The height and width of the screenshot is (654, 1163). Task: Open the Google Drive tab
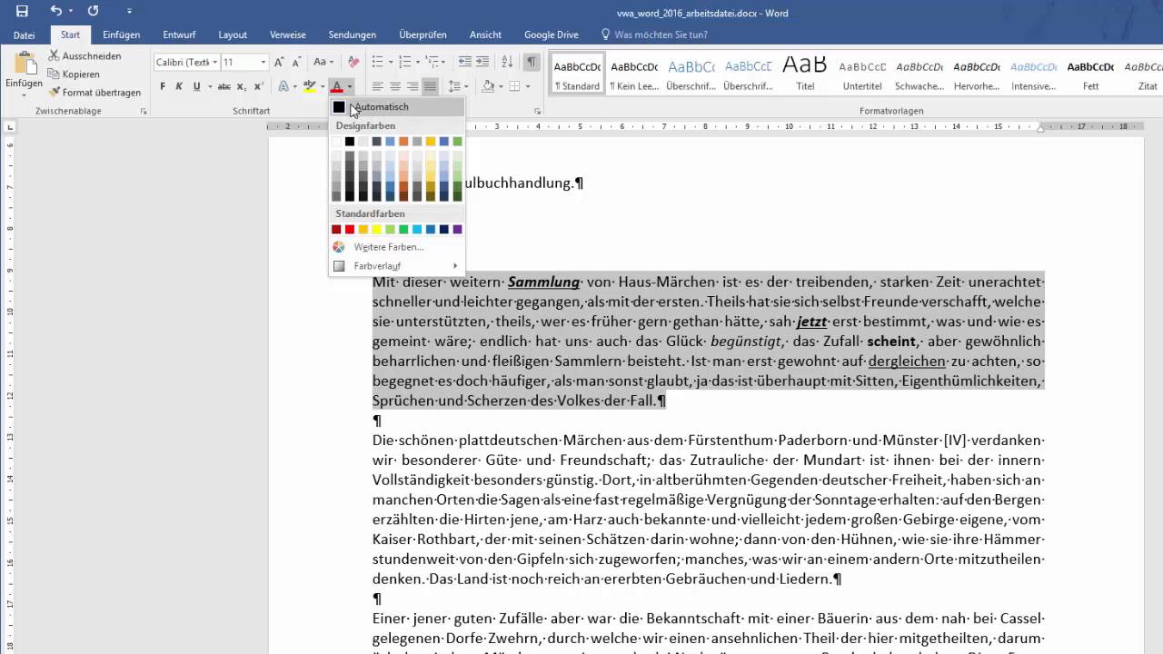pos(551,35)
